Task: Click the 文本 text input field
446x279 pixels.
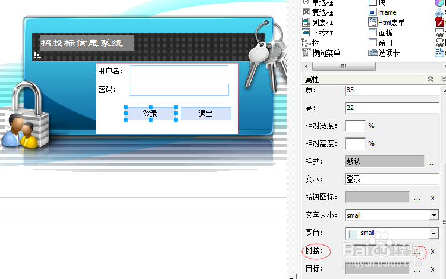Action: click(x=392, y=179)
